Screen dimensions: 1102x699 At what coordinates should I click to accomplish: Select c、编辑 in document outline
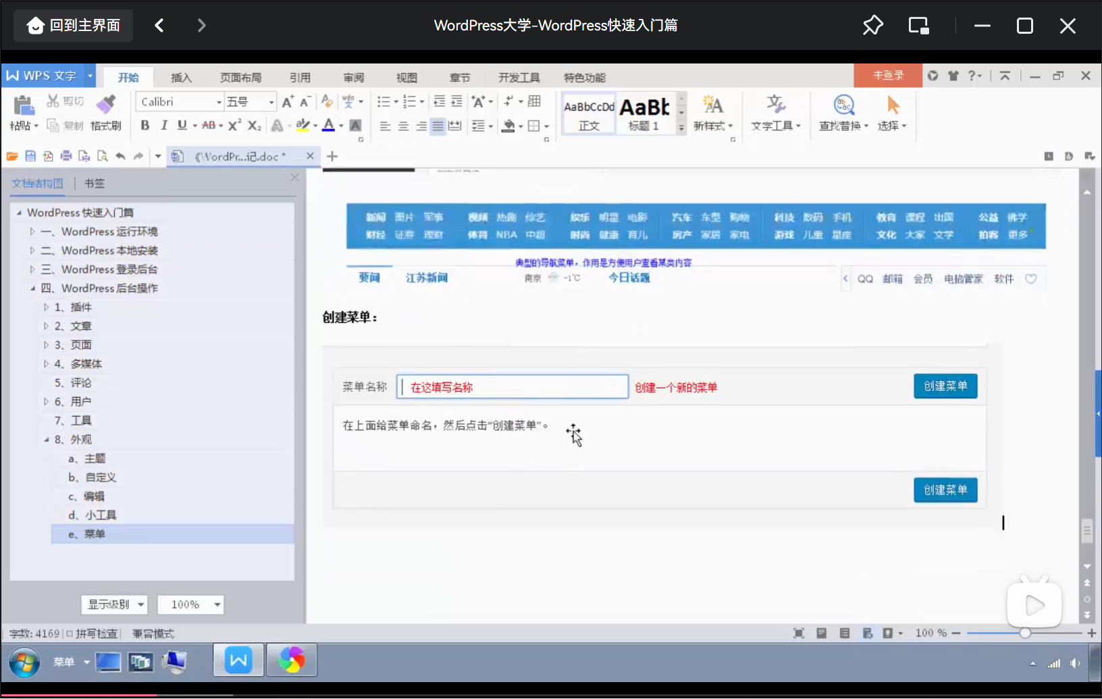86,496
